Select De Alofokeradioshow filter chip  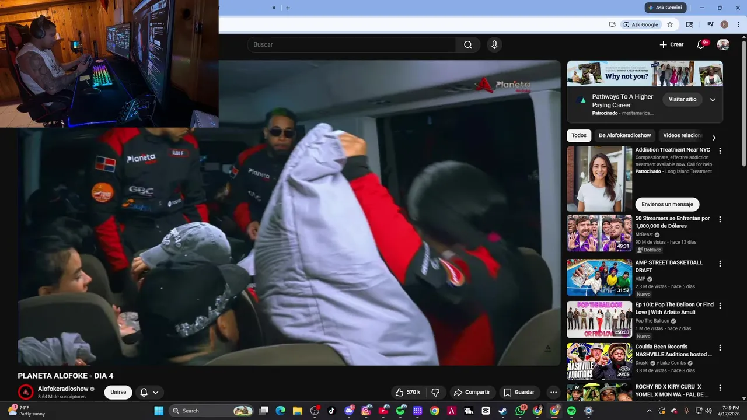[624, 135]
